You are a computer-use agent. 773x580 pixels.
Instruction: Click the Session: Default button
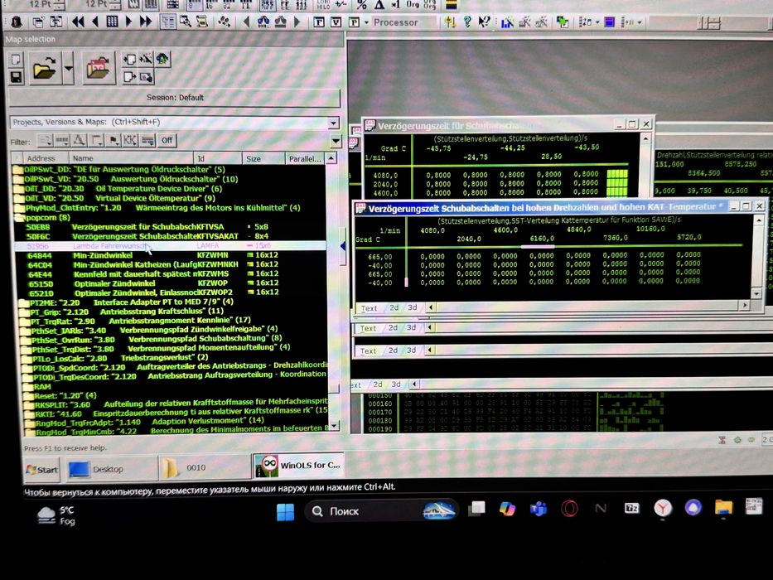(x=175, y=98)
